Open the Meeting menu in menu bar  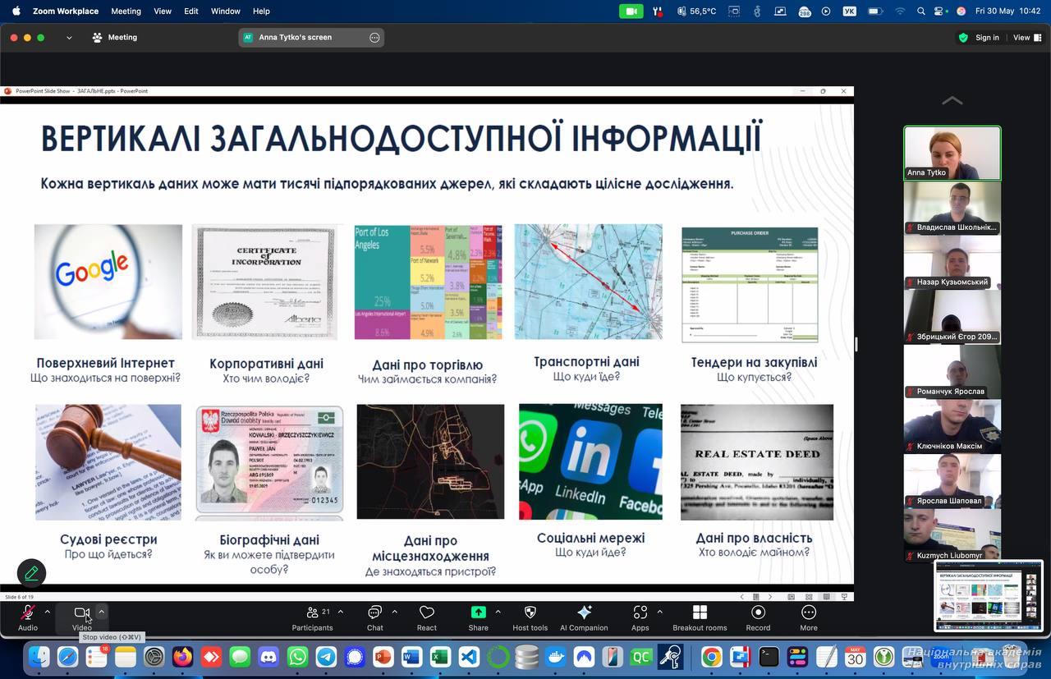tap(126, 11)
